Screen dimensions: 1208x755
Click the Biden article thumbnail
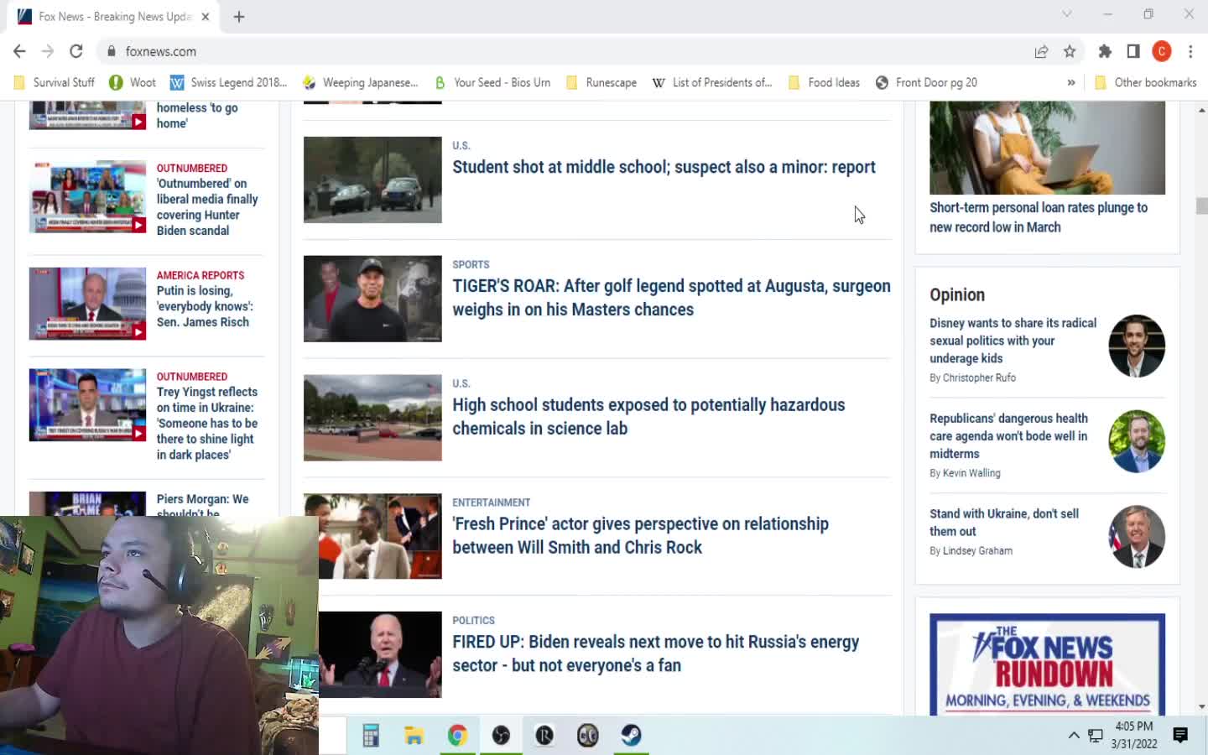coord(379,654)
